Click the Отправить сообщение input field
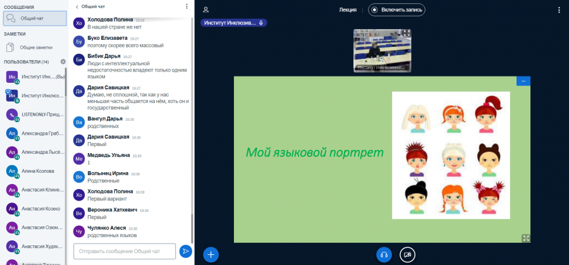The height and width of the screenshot is (265, 569). click(x=125, y=251)
